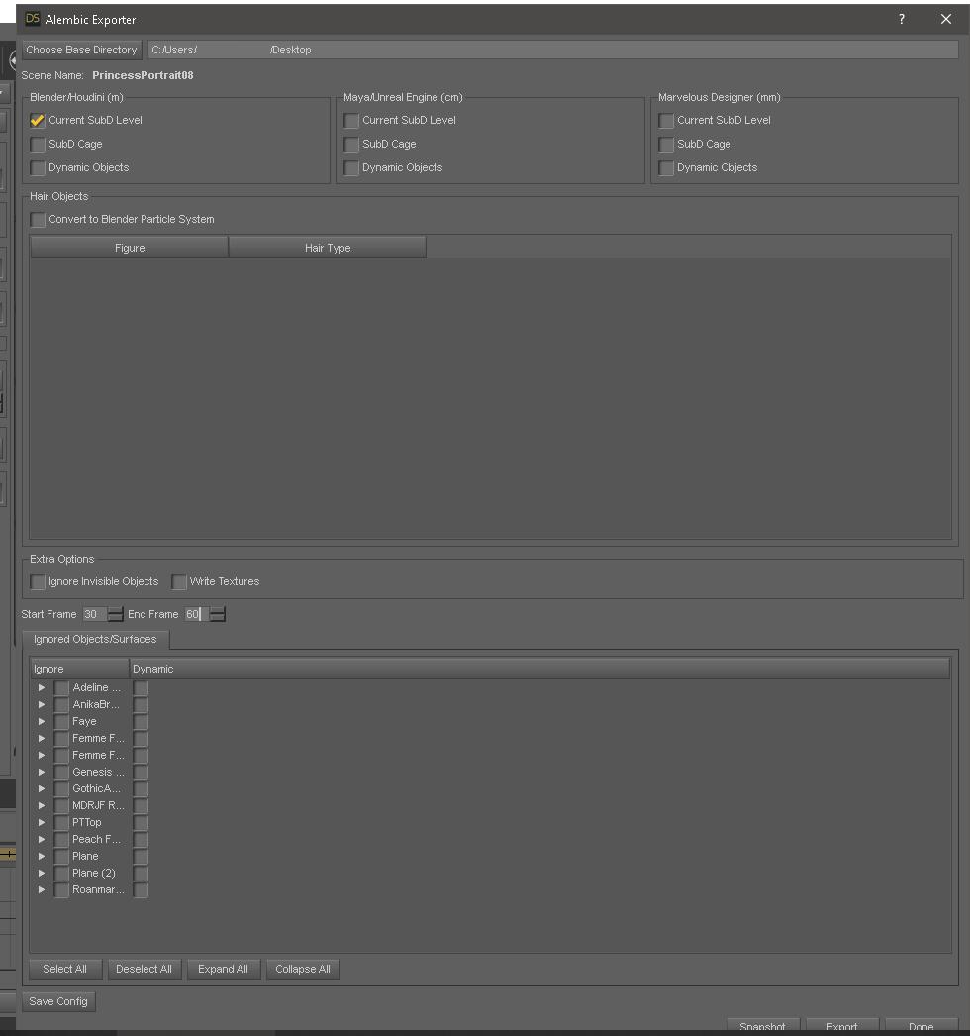The image size is (970, 1036).
Task: Enable Marvelous Designer Dynamic Objects
Action: coord(666,167)
